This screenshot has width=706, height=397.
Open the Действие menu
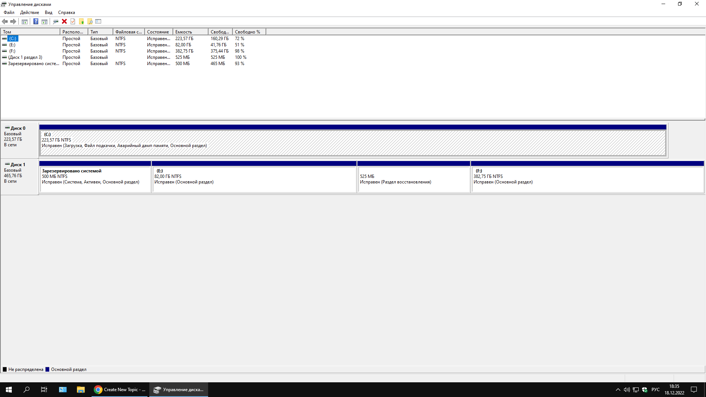(x=29, y=12)
